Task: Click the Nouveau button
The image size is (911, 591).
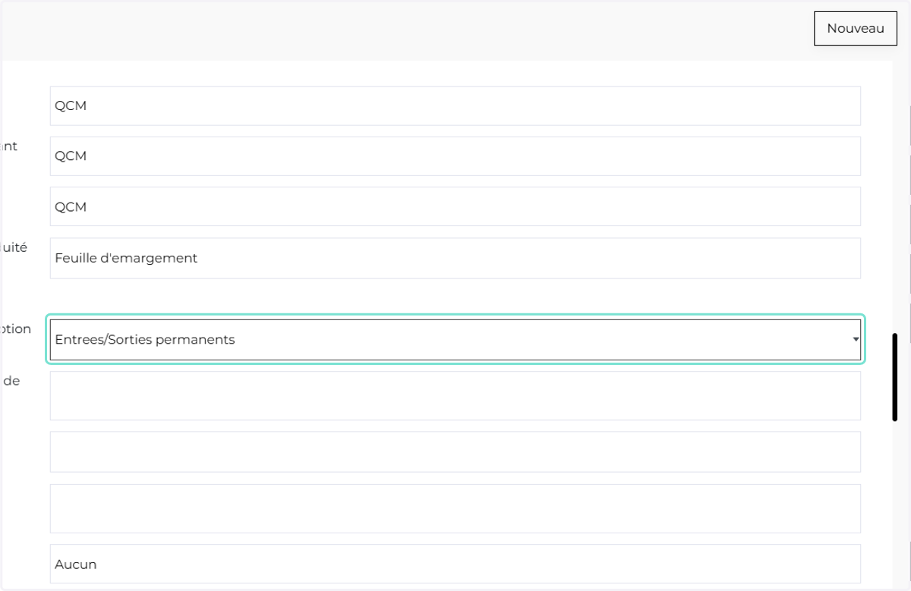Action: tap(856, 28)
